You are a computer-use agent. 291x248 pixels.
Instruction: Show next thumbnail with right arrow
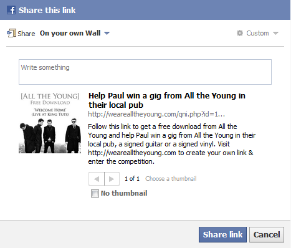tap(112, 179)
